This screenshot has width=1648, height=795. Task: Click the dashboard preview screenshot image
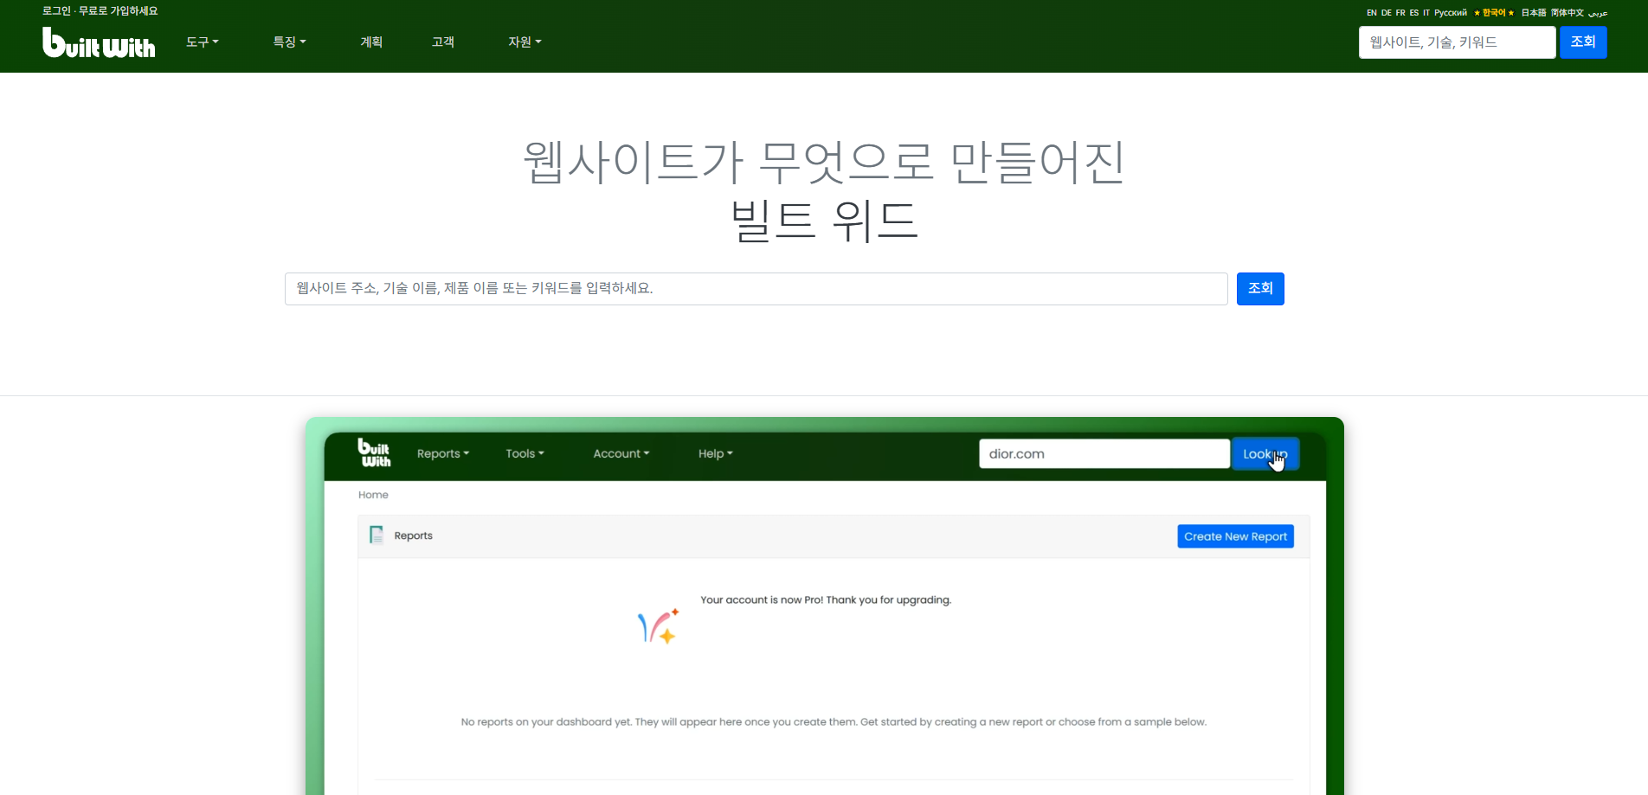pos(825,606)
